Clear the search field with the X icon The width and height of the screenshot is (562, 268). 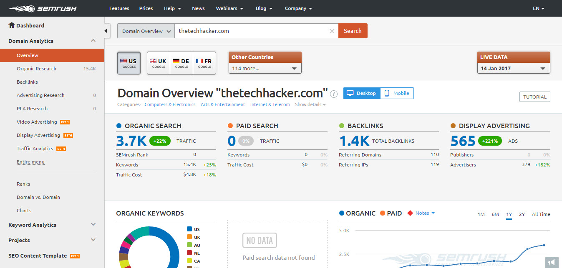[332, 31]
